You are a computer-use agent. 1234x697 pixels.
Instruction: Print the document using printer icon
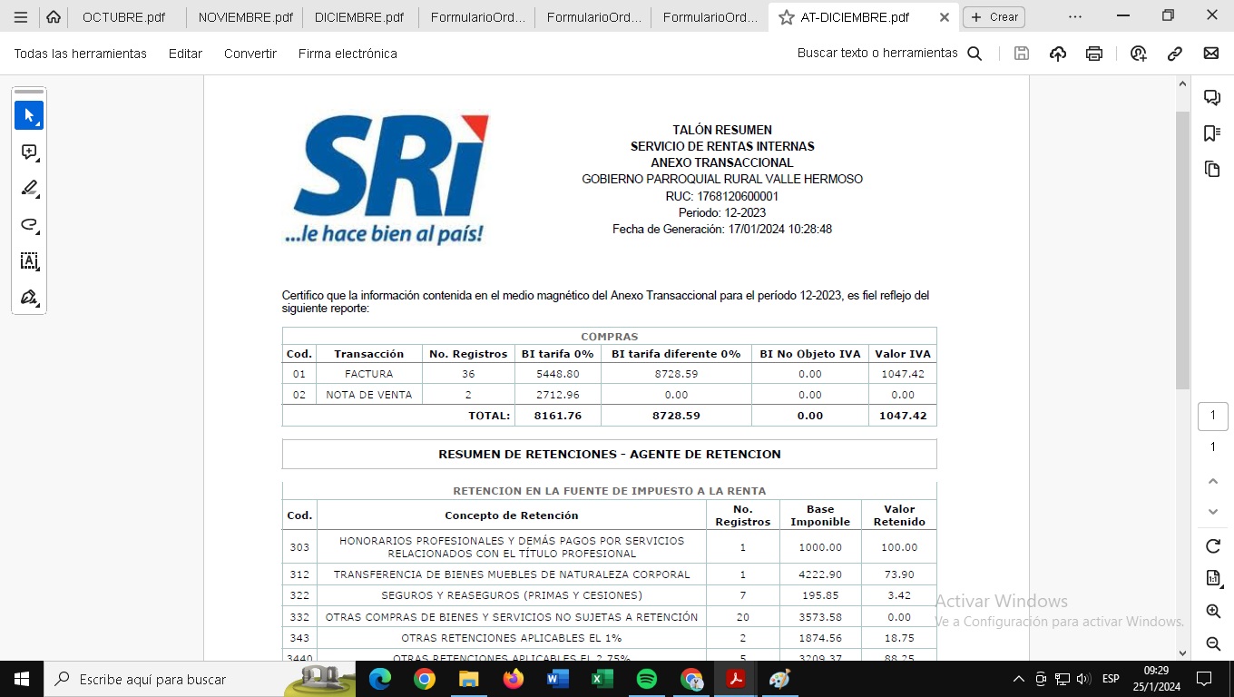pos(1094,54)
